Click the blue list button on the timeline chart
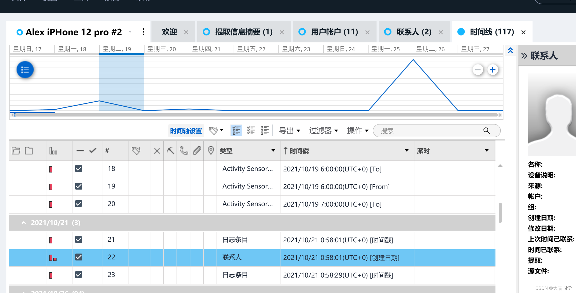This screenshot has height=293, width=576. (25, 70)
